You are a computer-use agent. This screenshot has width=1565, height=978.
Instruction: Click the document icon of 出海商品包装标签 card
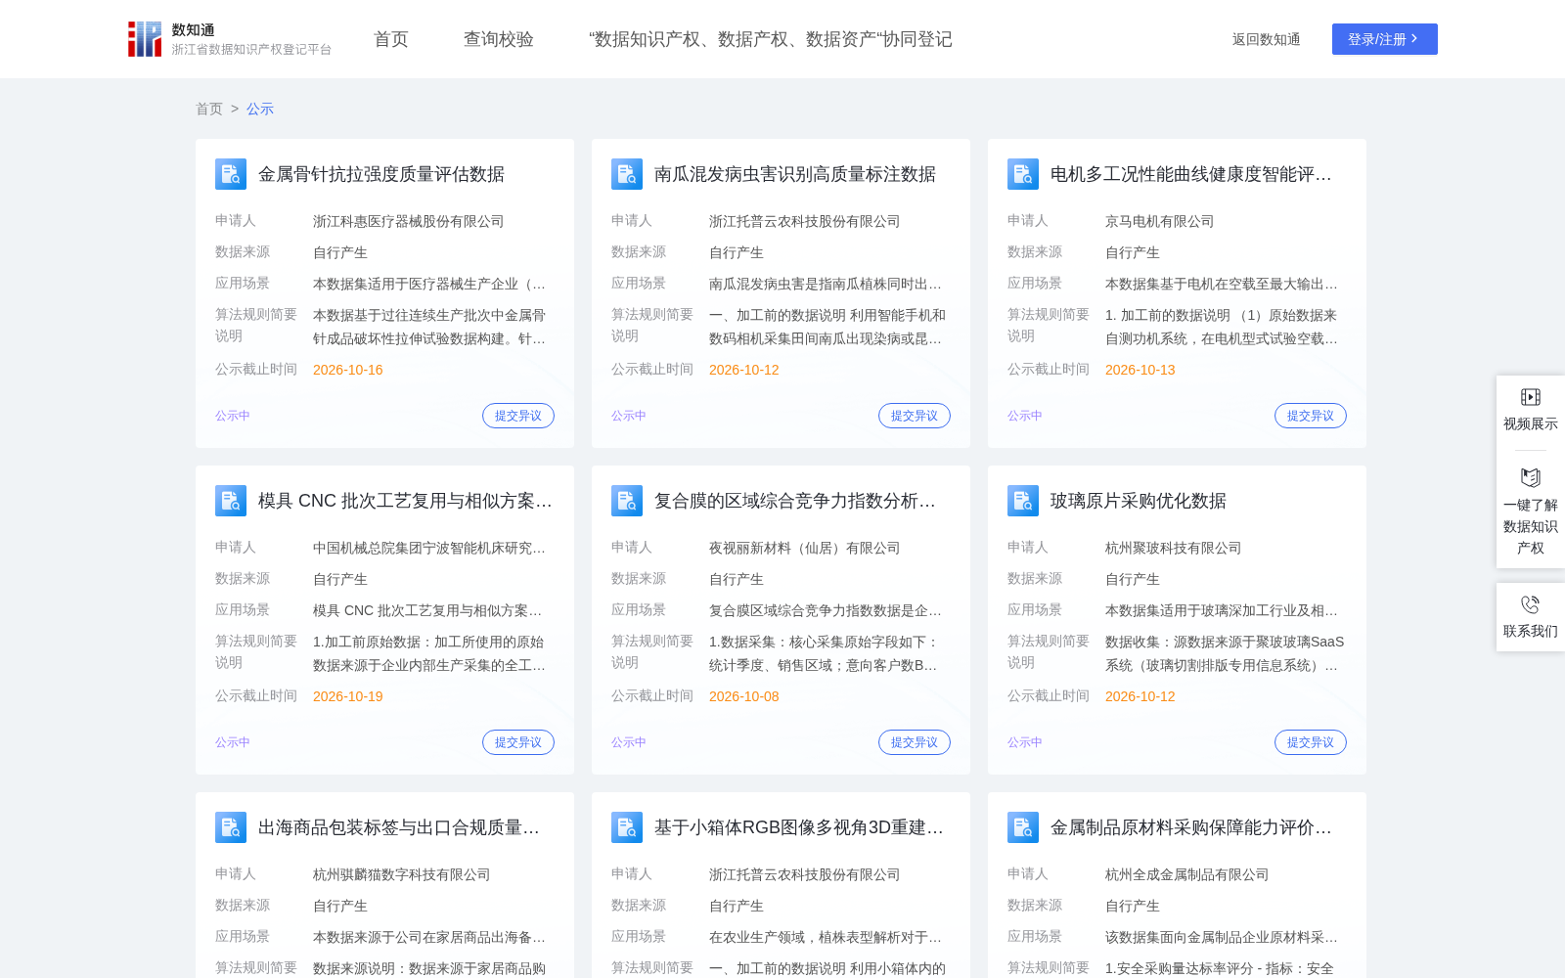click(x=231, y=827)
